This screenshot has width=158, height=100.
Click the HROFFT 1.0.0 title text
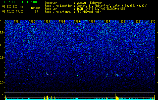(20, 2)
